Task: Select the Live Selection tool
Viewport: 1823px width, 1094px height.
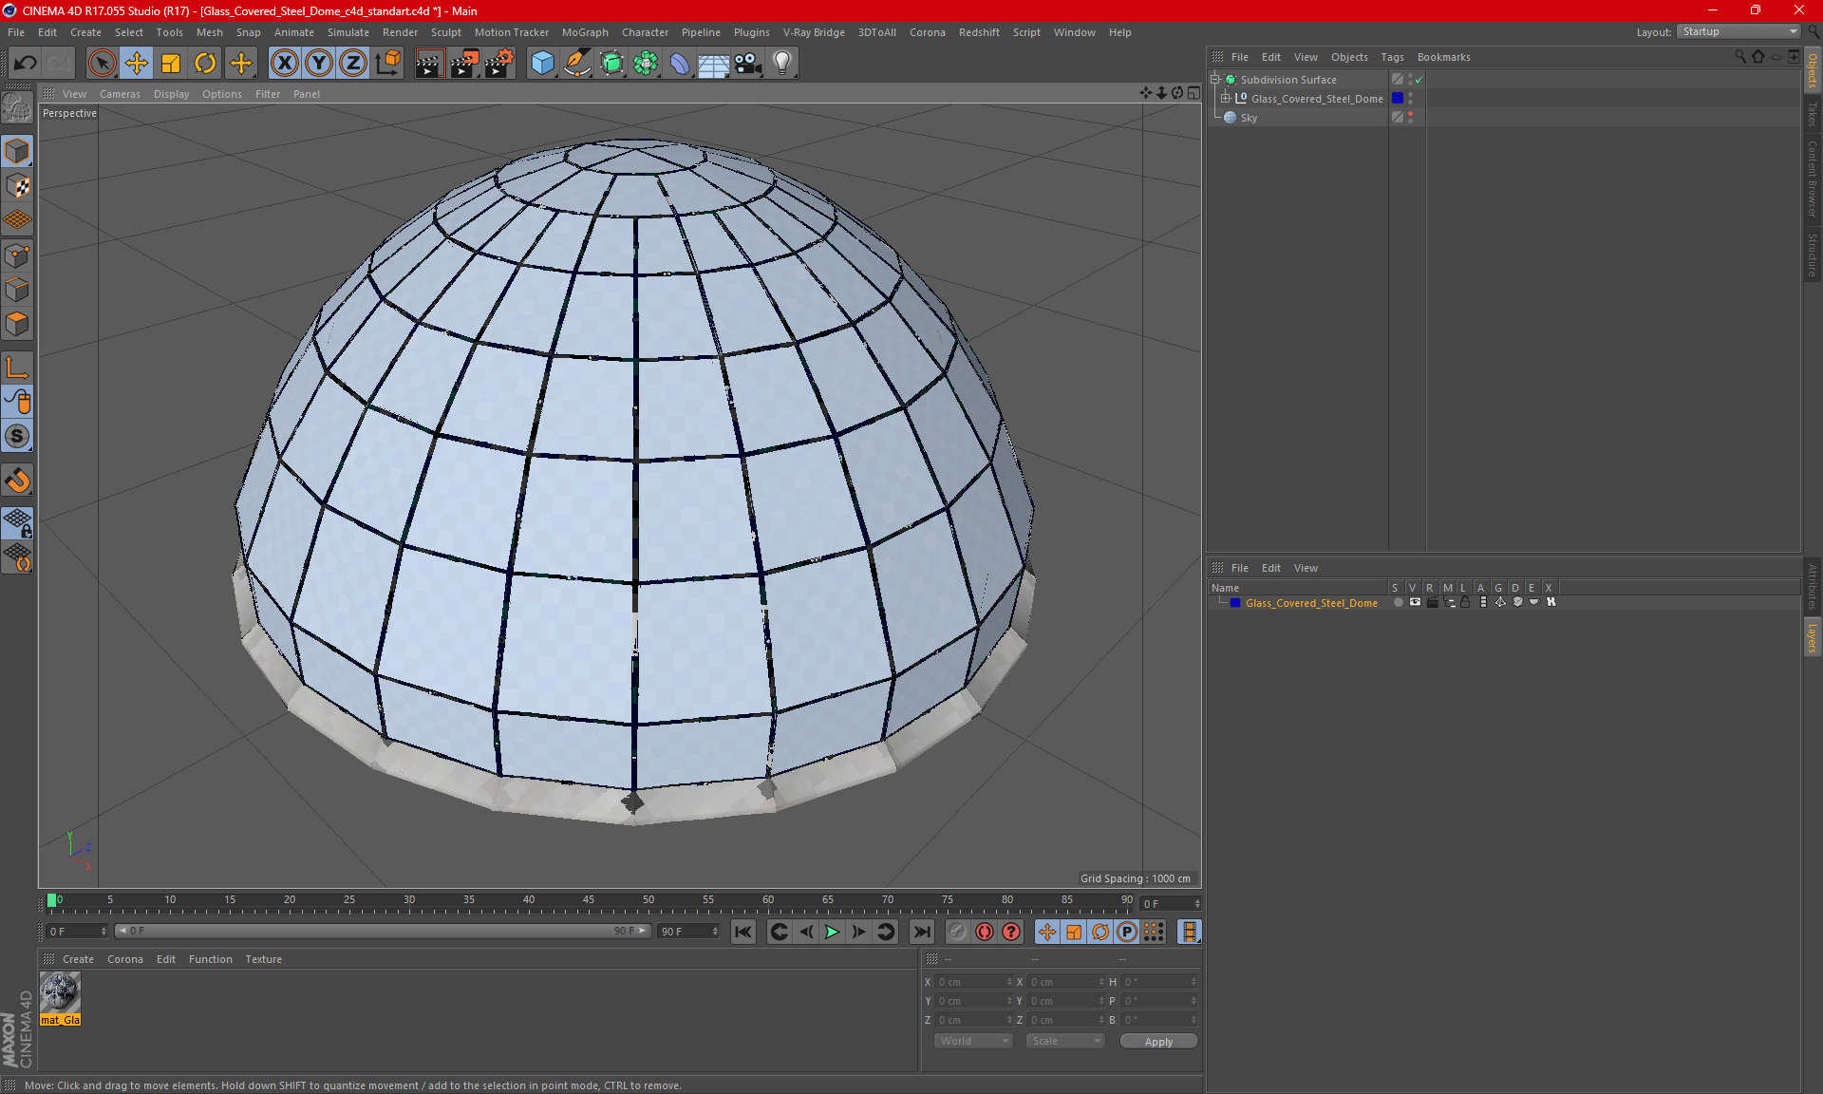Action: [x=102, y=64]
